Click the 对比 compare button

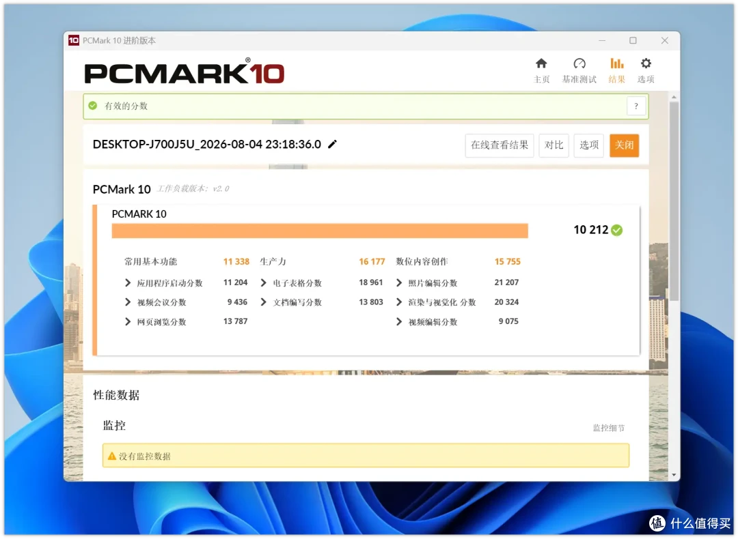click(554, 145)
